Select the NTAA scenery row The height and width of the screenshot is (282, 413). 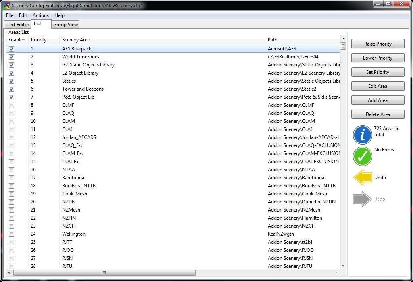(x=173, y=170)
